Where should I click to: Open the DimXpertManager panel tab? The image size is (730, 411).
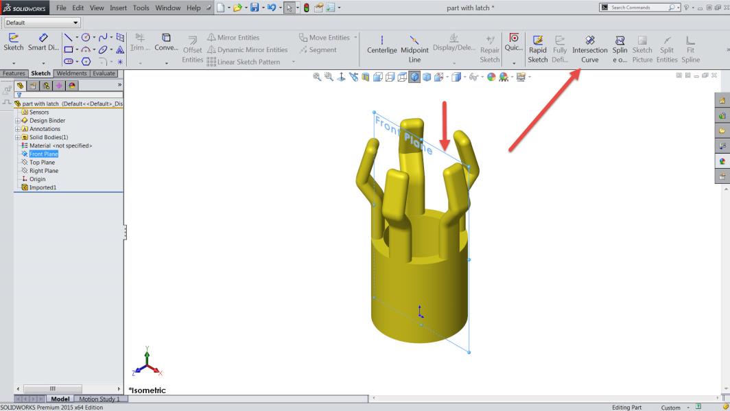(59, 86)
